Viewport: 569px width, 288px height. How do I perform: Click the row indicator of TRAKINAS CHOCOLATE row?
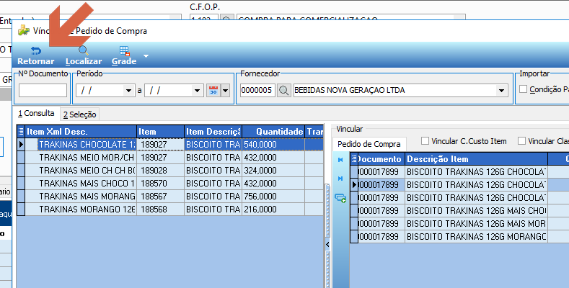(21, 144)
